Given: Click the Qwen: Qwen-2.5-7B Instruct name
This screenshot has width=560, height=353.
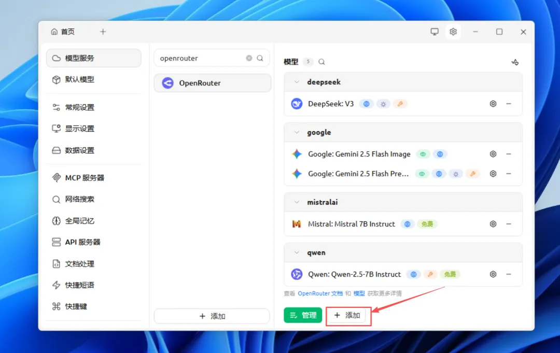Looking at the screenshot, I should coord(354,274).
